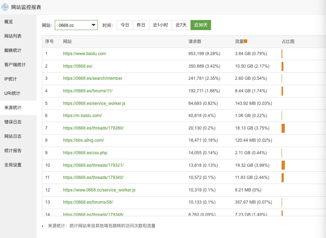
Task: Open the https://www.baidu.com referrer link
Action: (85, 54)
